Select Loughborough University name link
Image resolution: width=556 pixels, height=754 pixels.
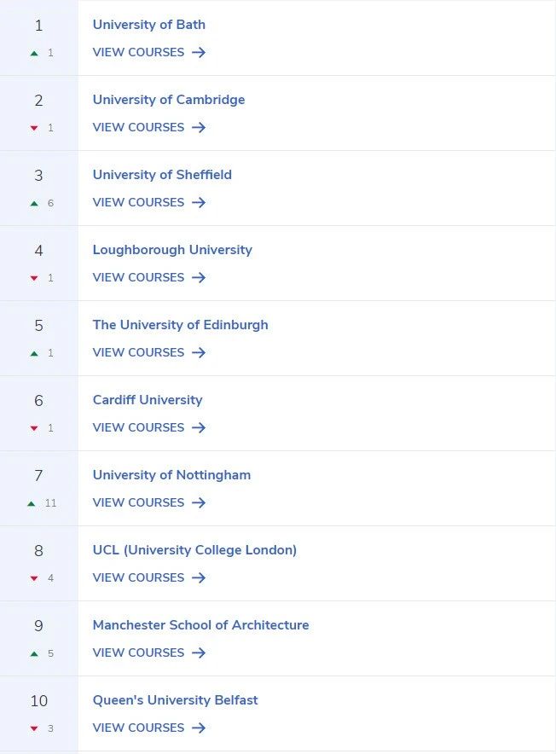pyautogui.click(x=172, y=250)
